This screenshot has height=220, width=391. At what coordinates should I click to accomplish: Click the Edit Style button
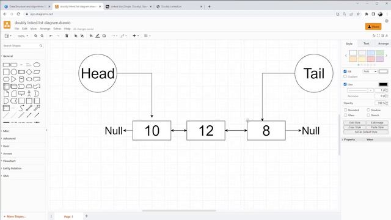click(354, 123)
